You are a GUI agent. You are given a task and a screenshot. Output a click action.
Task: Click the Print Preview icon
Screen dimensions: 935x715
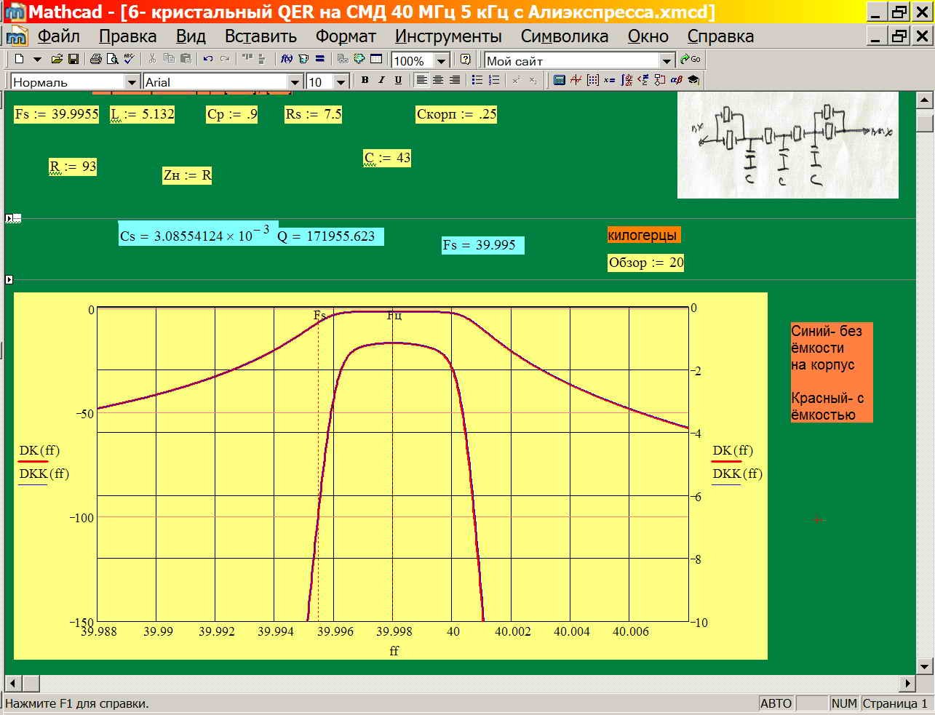pos(112,60)
